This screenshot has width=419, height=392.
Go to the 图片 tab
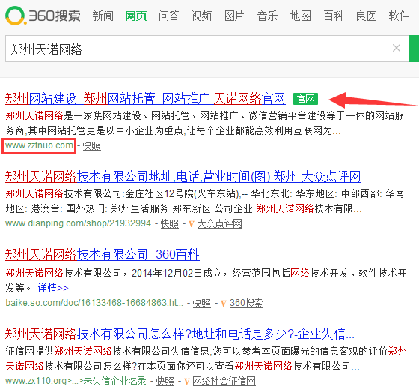pyautogui.click(x=234, y=16)
